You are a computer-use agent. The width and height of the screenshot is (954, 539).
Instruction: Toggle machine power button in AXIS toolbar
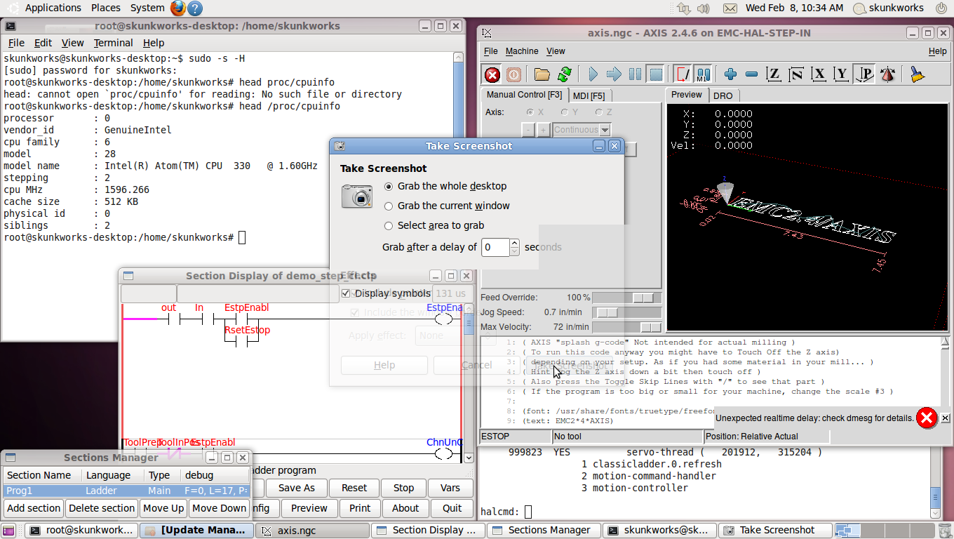[x=513, y=74]
